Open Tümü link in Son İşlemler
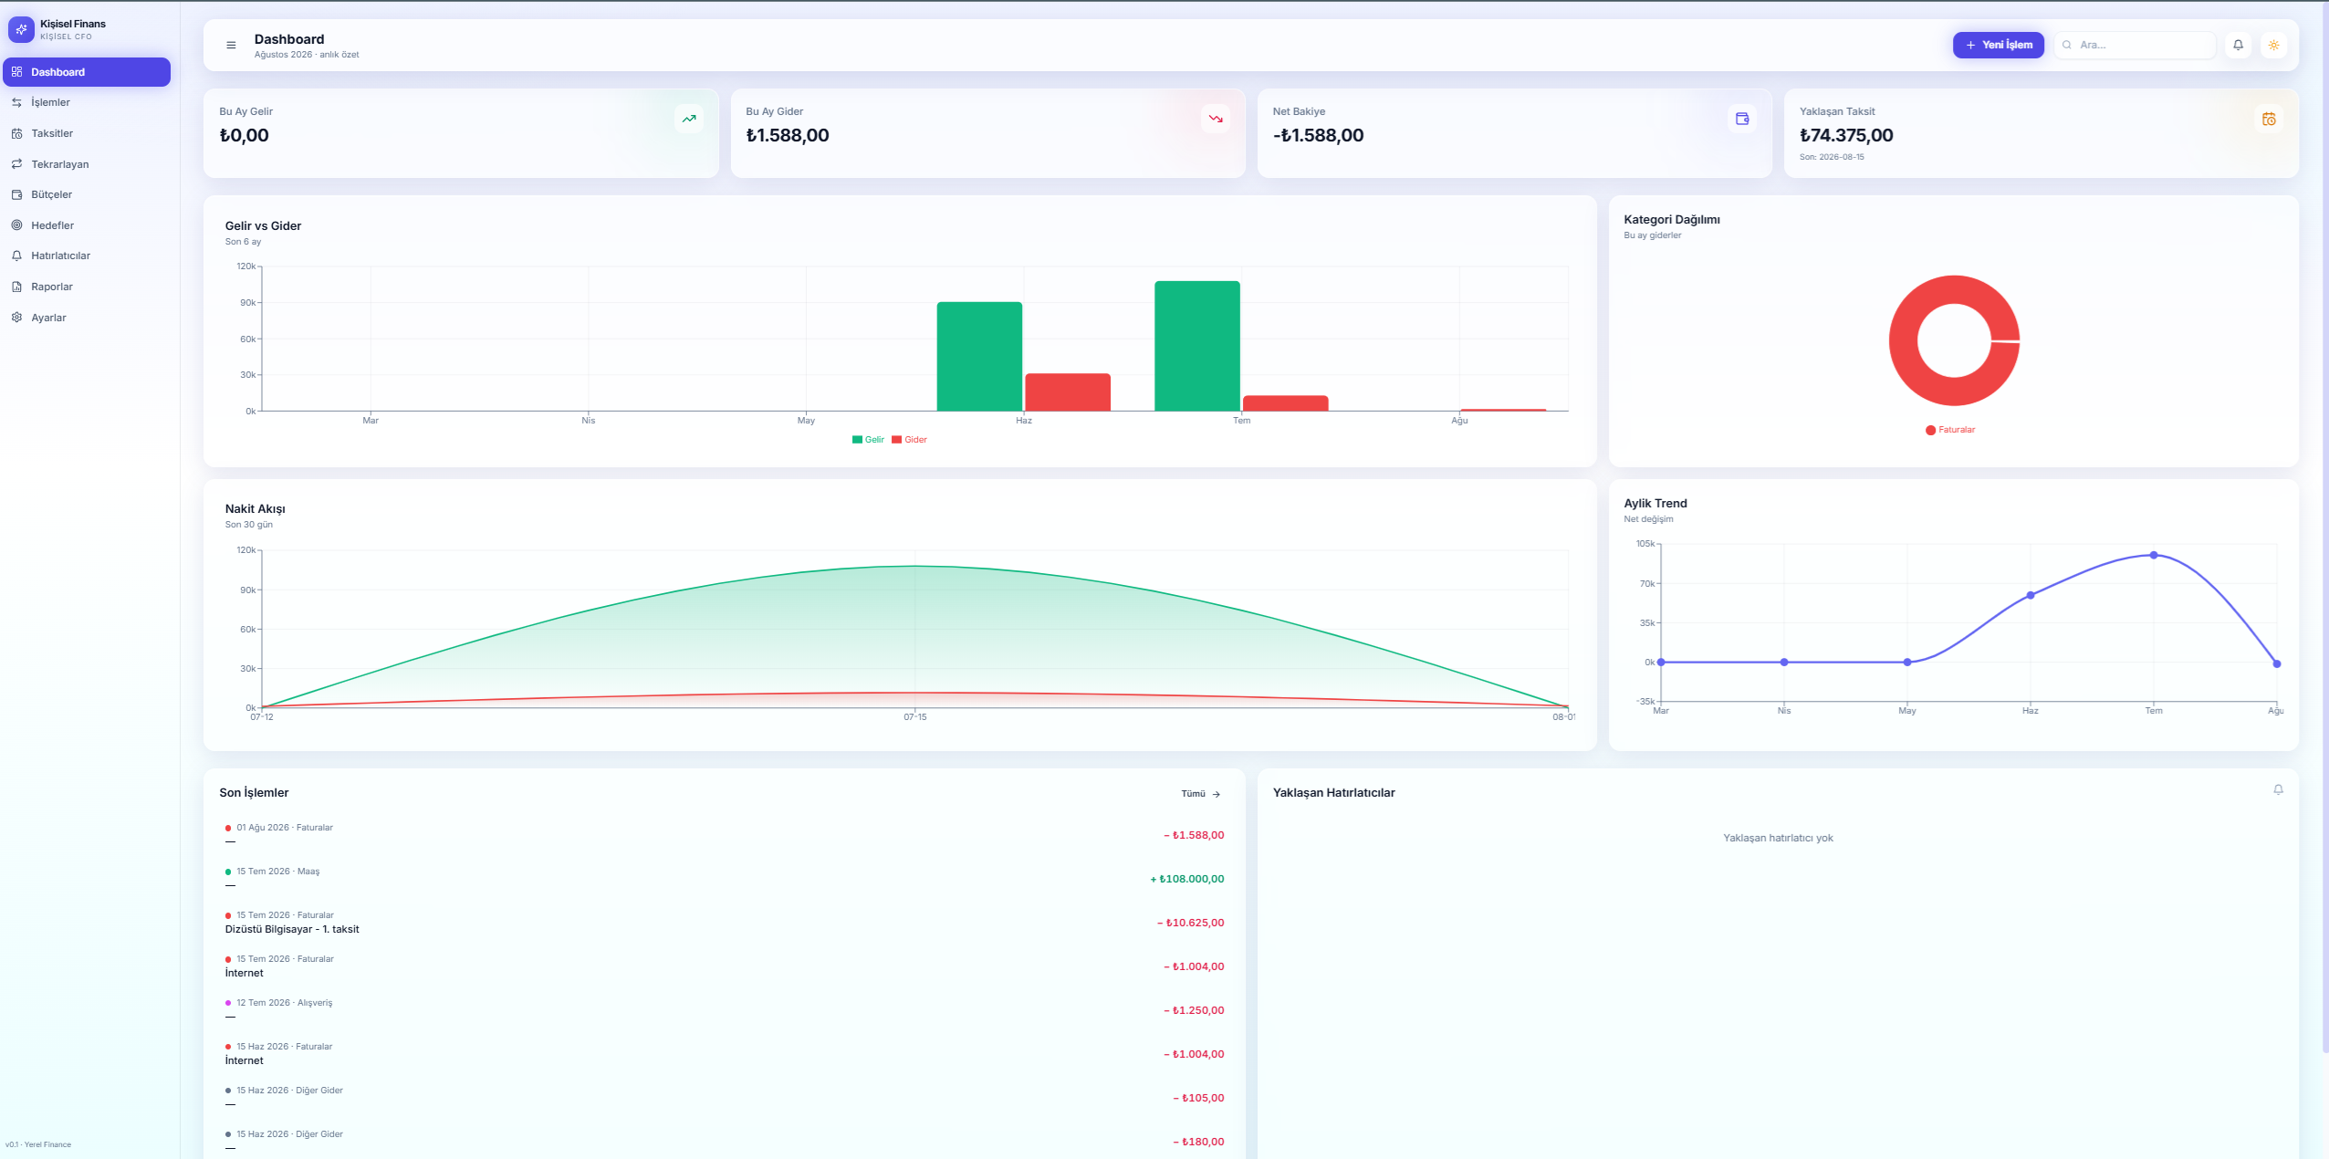 pyautogui.click(x=1201, y=794)
